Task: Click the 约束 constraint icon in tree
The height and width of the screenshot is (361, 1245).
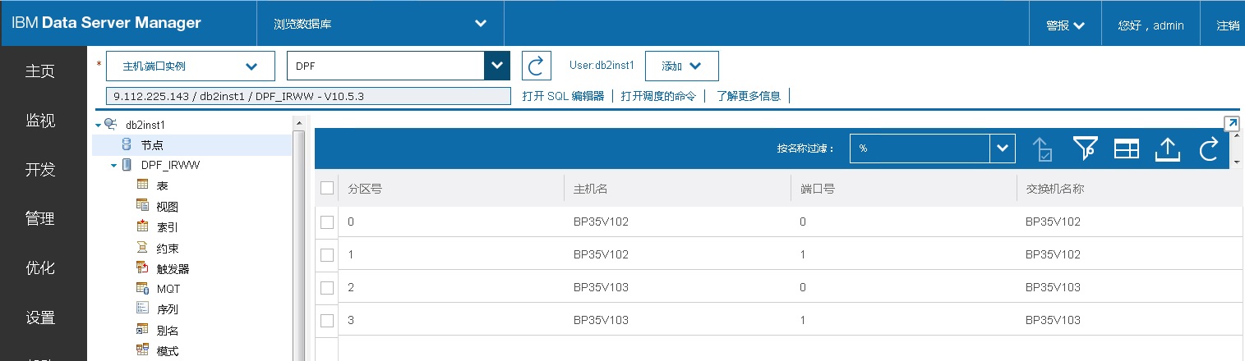Action: 141,247
